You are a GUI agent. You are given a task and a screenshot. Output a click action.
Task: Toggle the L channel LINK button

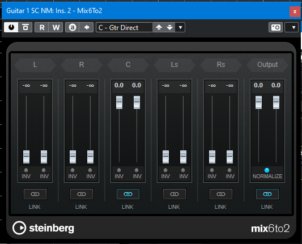click(x=35, y=194)
